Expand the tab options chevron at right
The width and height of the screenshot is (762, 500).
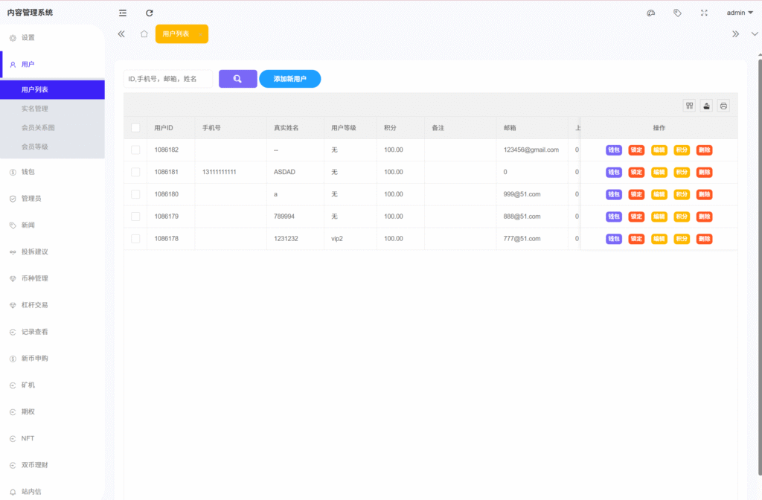point(755,34)
